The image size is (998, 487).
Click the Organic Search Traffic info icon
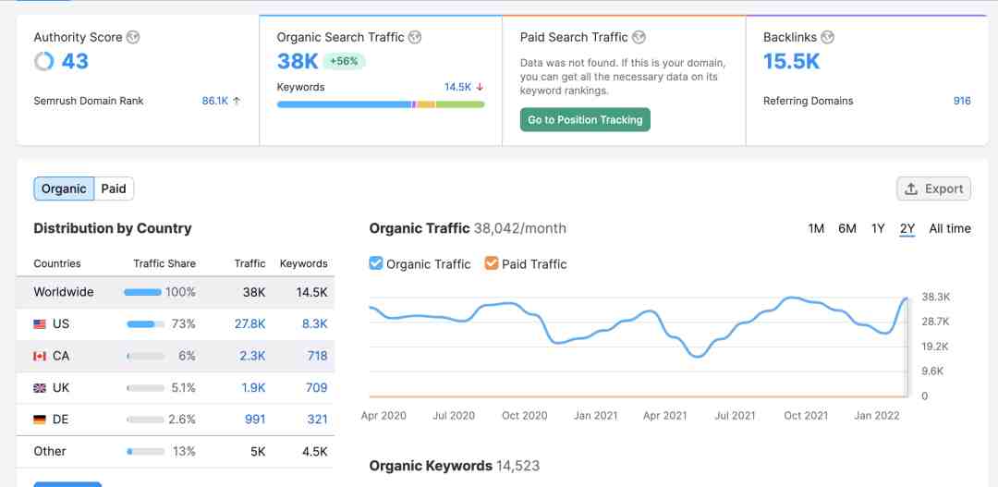[414, 37]
